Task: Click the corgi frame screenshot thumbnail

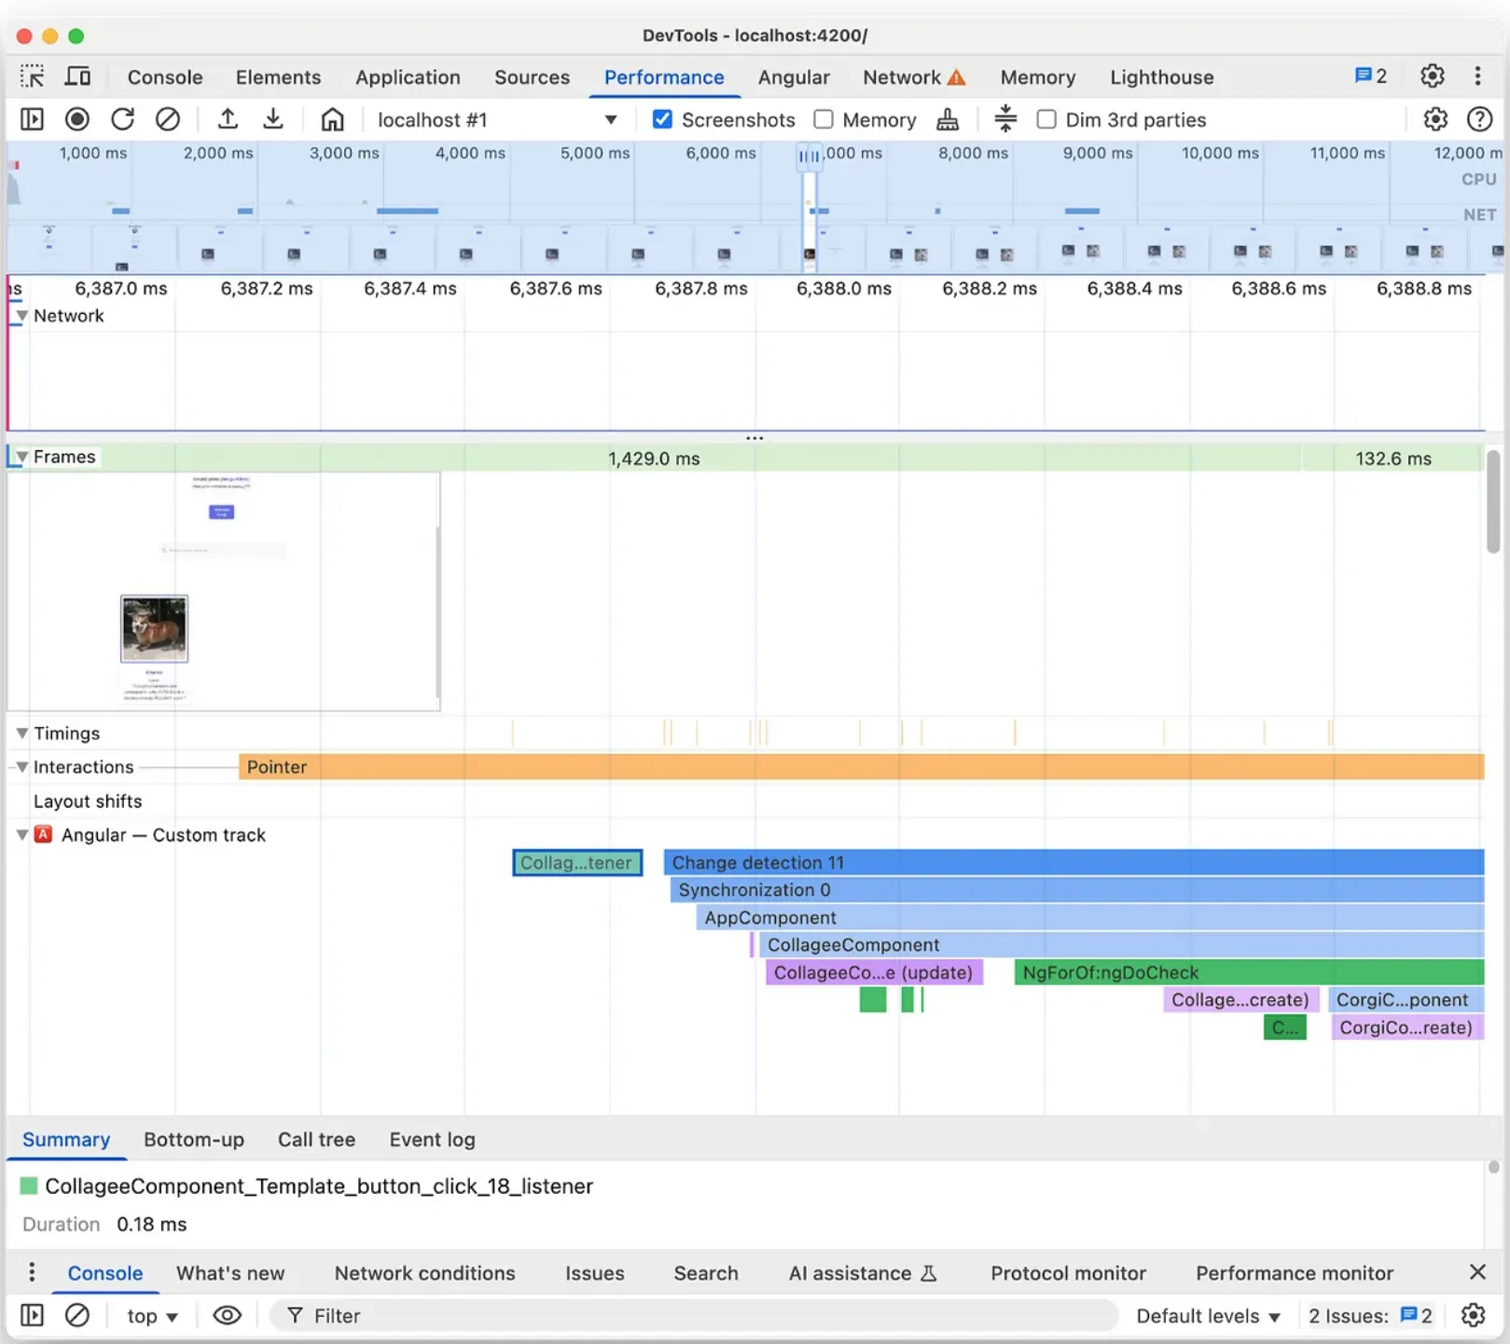Action: click(154, 628)
